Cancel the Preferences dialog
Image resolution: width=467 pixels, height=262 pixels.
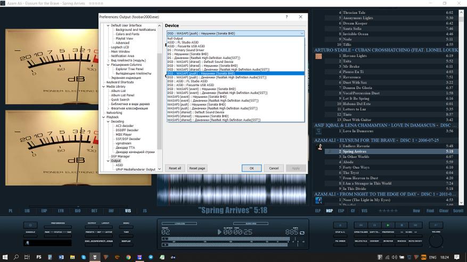274,168
